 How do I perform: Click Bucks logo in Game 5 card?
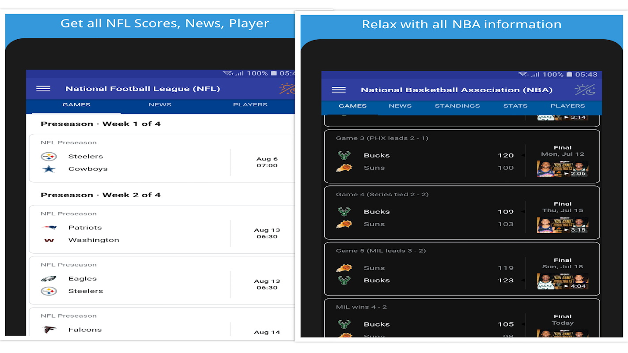344,280
